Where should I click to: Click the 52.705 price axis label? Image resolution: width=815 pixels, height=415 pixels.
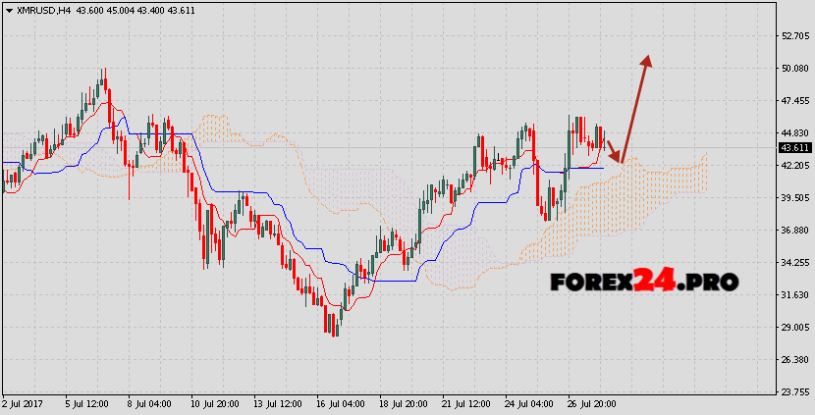(793, 35)
